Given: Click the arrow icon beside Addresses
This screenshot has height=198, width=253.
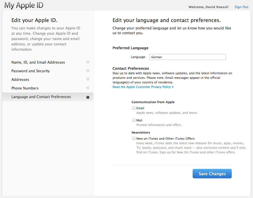Looking at the screenshot, I should click(x=88, y=79).
